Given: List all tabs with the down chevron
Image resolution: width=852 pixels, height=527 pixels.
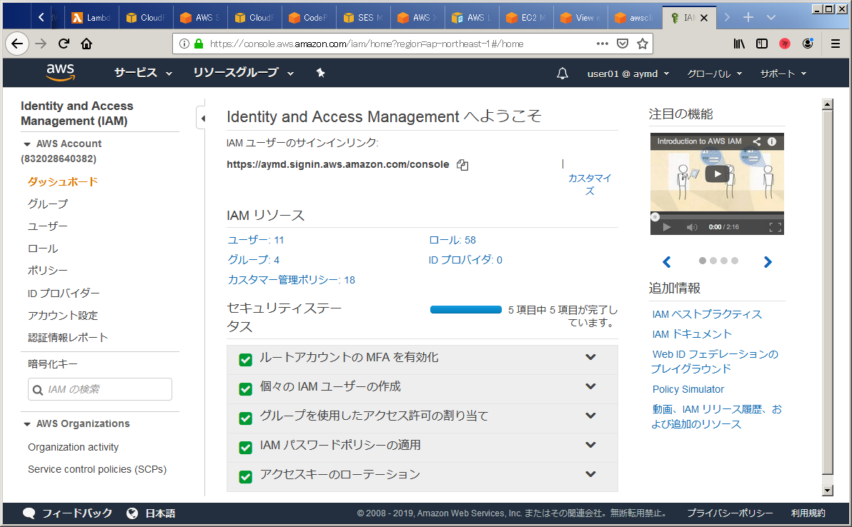Looking at the screenshot, I should tap(771, 17).
